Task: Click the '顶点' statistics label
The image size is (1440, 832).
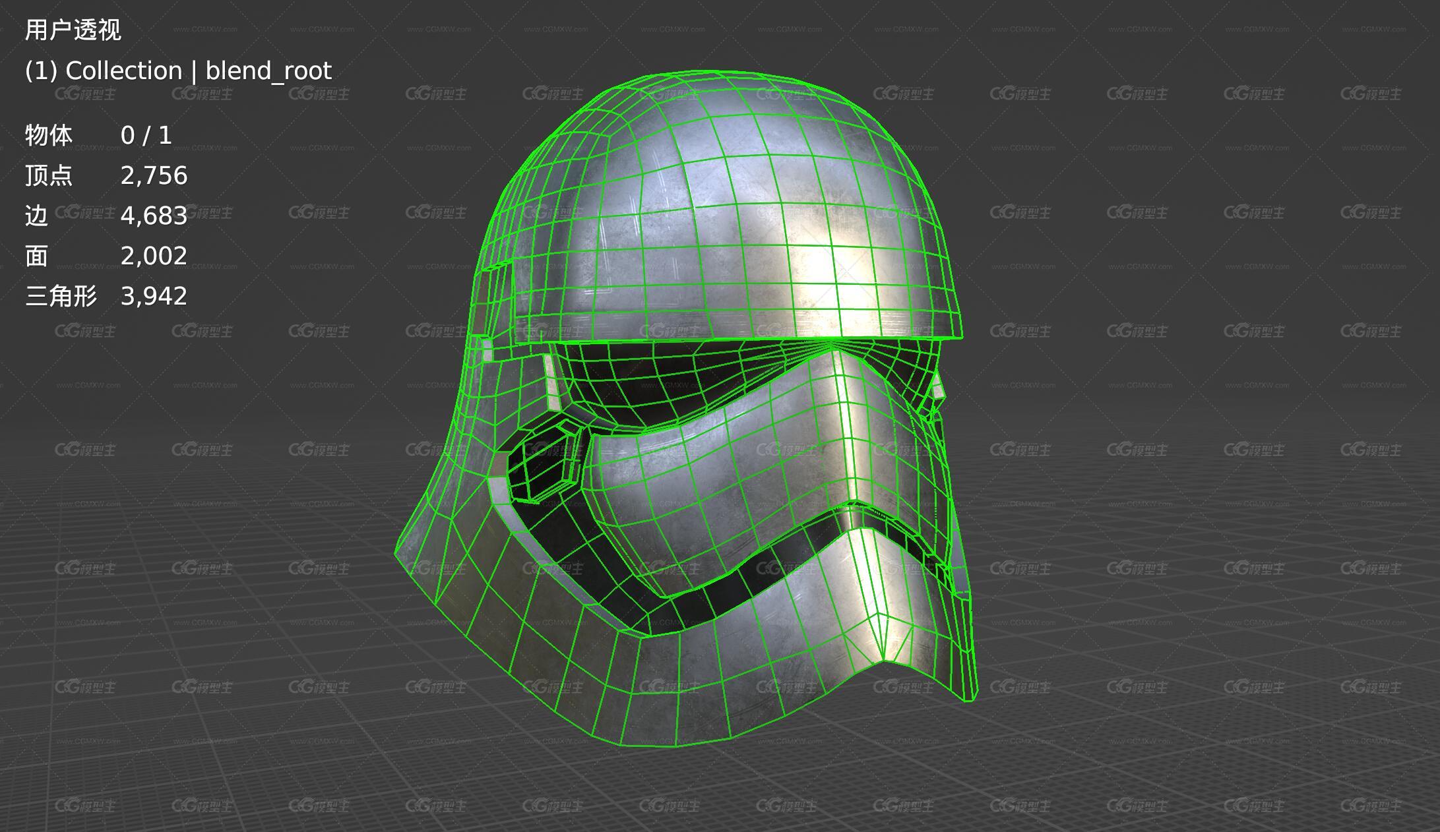Action: tap(49, 176)
